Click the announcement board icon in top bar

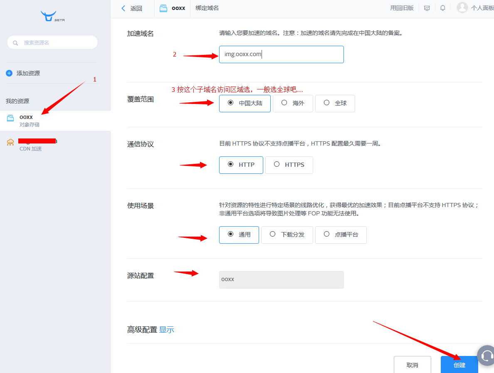427,7
